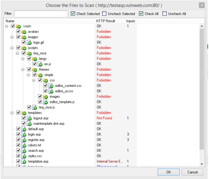Select the search.asp row name
The image size is (209, 179).
pos(36,151)
